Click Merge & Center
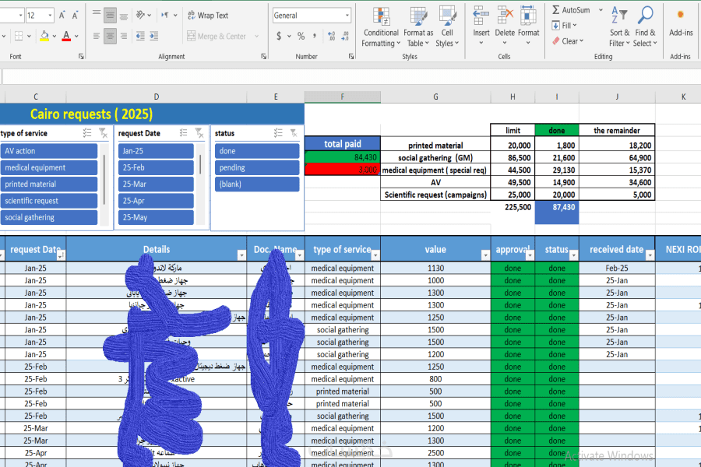The image size is (701, 467). pos(217,37)
